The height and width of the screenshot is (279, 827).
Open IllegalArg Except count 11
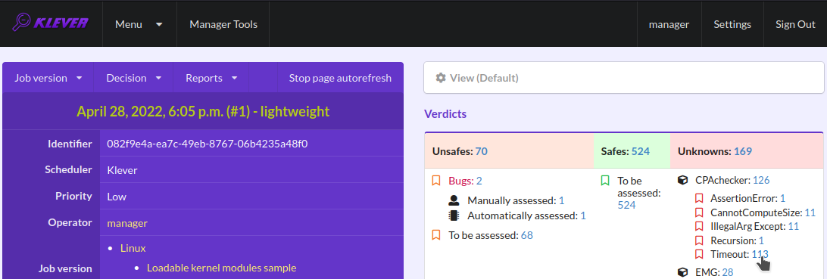point(793,226)
